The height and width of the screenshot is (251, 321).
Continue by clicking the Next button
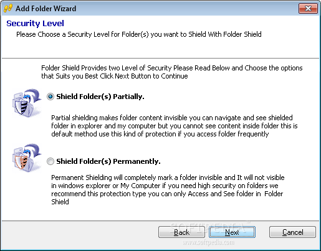pyautogui.click(x=232, y=232)
